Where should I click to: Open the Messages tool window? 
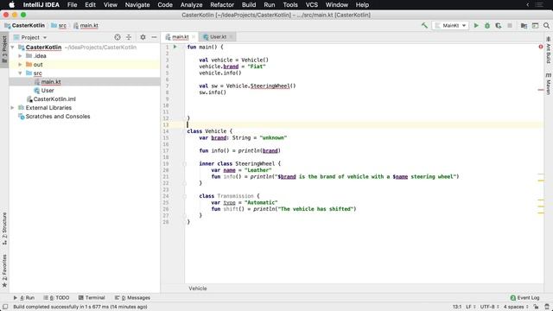tap(132, 297)
